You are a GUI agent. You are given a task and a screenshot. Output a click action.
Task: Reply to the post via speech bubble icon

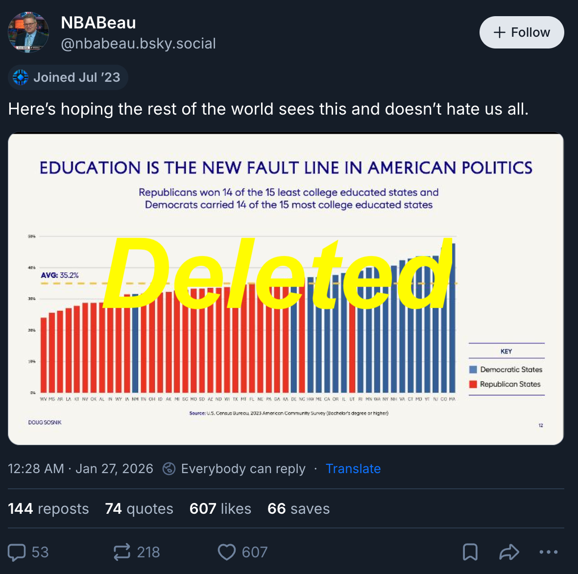(x=17, y=552)
